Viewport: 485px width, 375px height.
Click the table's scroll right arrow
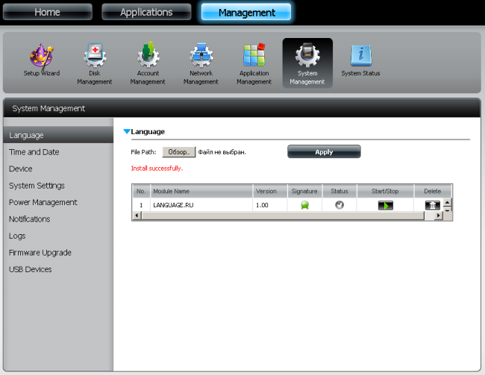tap(438, 215)
